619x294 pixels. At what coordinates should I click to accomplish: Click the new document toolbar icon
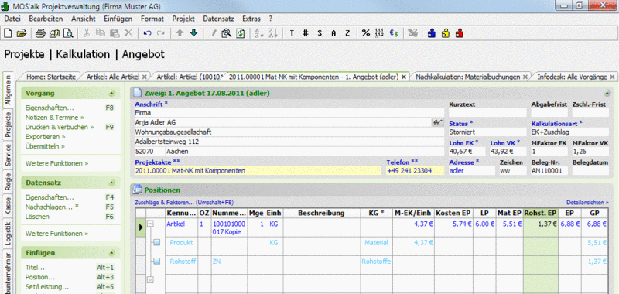pyautogui.click(x=8, y=33)
